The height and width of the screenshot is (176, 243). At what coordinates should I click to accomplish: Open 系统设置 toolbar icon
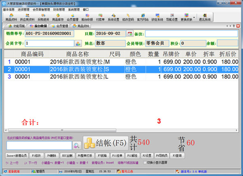click(114, 18)
